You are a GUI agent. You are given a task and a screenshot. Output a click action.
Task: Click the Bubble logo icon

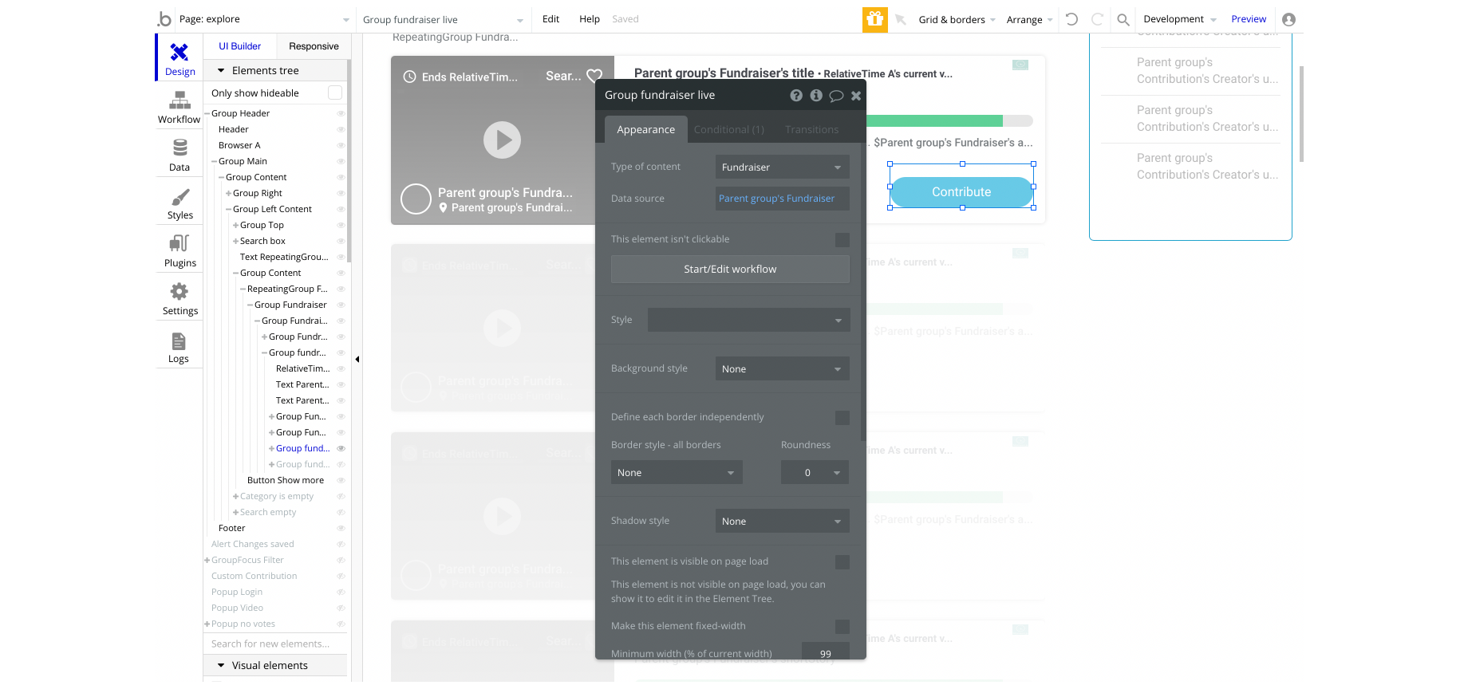coord(164,19)
